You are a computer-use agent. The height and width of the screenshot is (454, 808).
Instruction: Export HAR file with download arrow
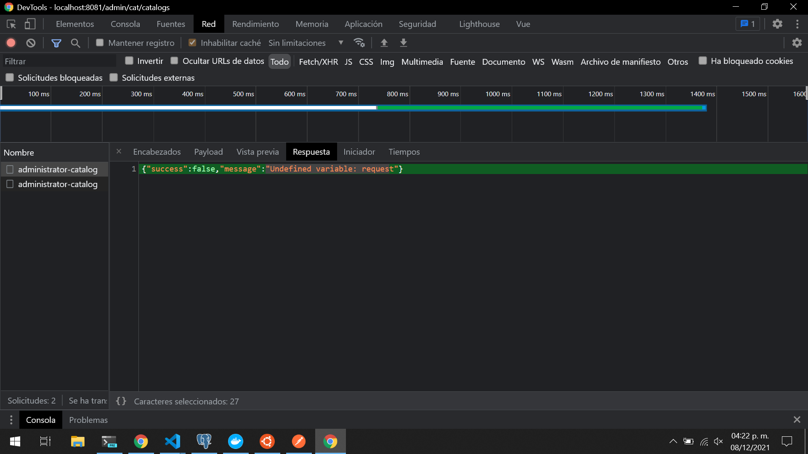pos(403,43)
